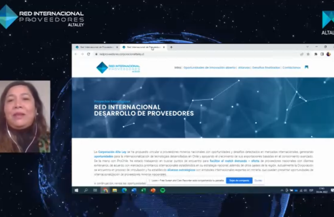Open the Inicio menu item

point(178,67)
